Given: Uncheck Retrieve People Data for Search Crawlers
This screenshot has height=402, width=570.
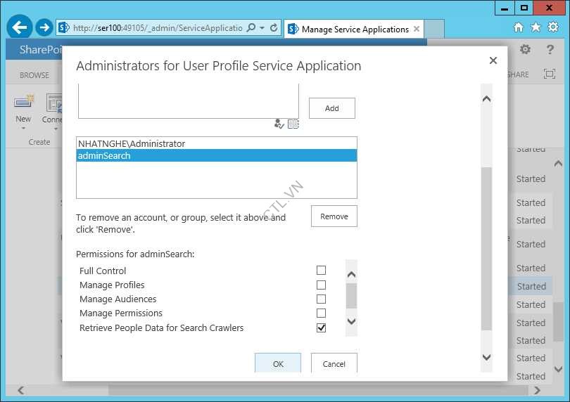Looking at the screenshot, I should pos(321,328).
